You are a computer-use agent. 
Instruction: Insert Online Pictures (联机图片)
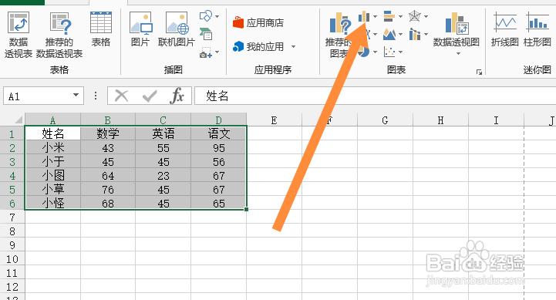click(x=177, y=29)
